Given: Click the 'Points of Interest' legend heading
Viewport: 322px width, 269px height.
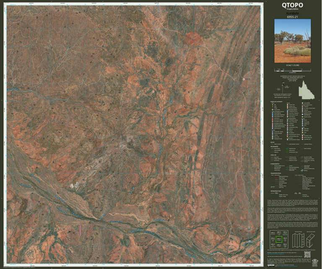Looking at the screenshot, I should pyautogui.click(x=276, y=102).
